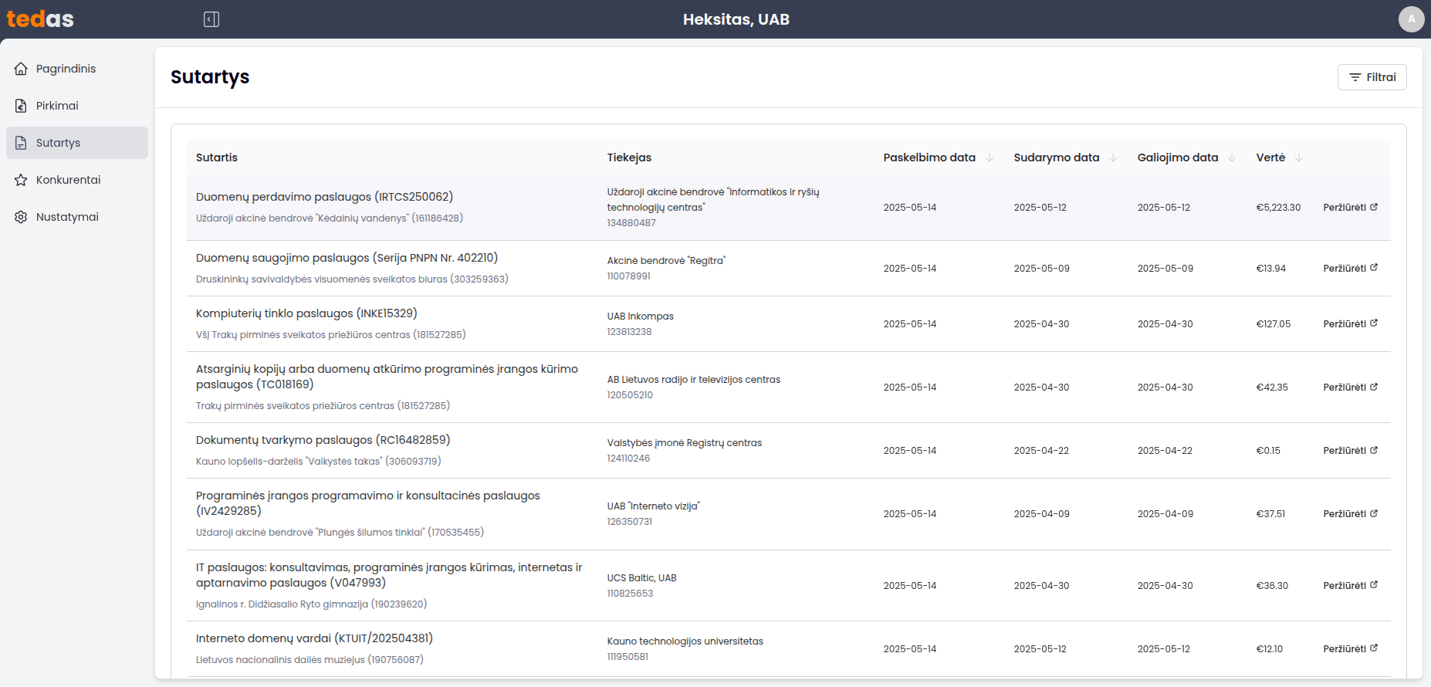The height and width of the screenshot is (687, 1431).
Task: Select contract title Interneto domenų vardai
Action: 314,638
